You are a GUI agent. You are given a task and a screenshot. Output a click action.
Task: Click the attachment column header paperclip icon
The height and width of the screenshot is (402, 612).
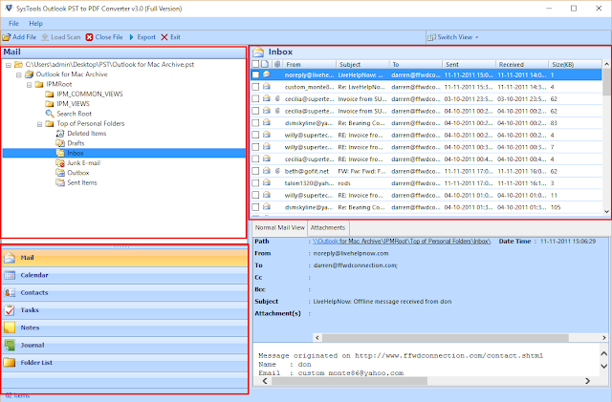[277, 64]
